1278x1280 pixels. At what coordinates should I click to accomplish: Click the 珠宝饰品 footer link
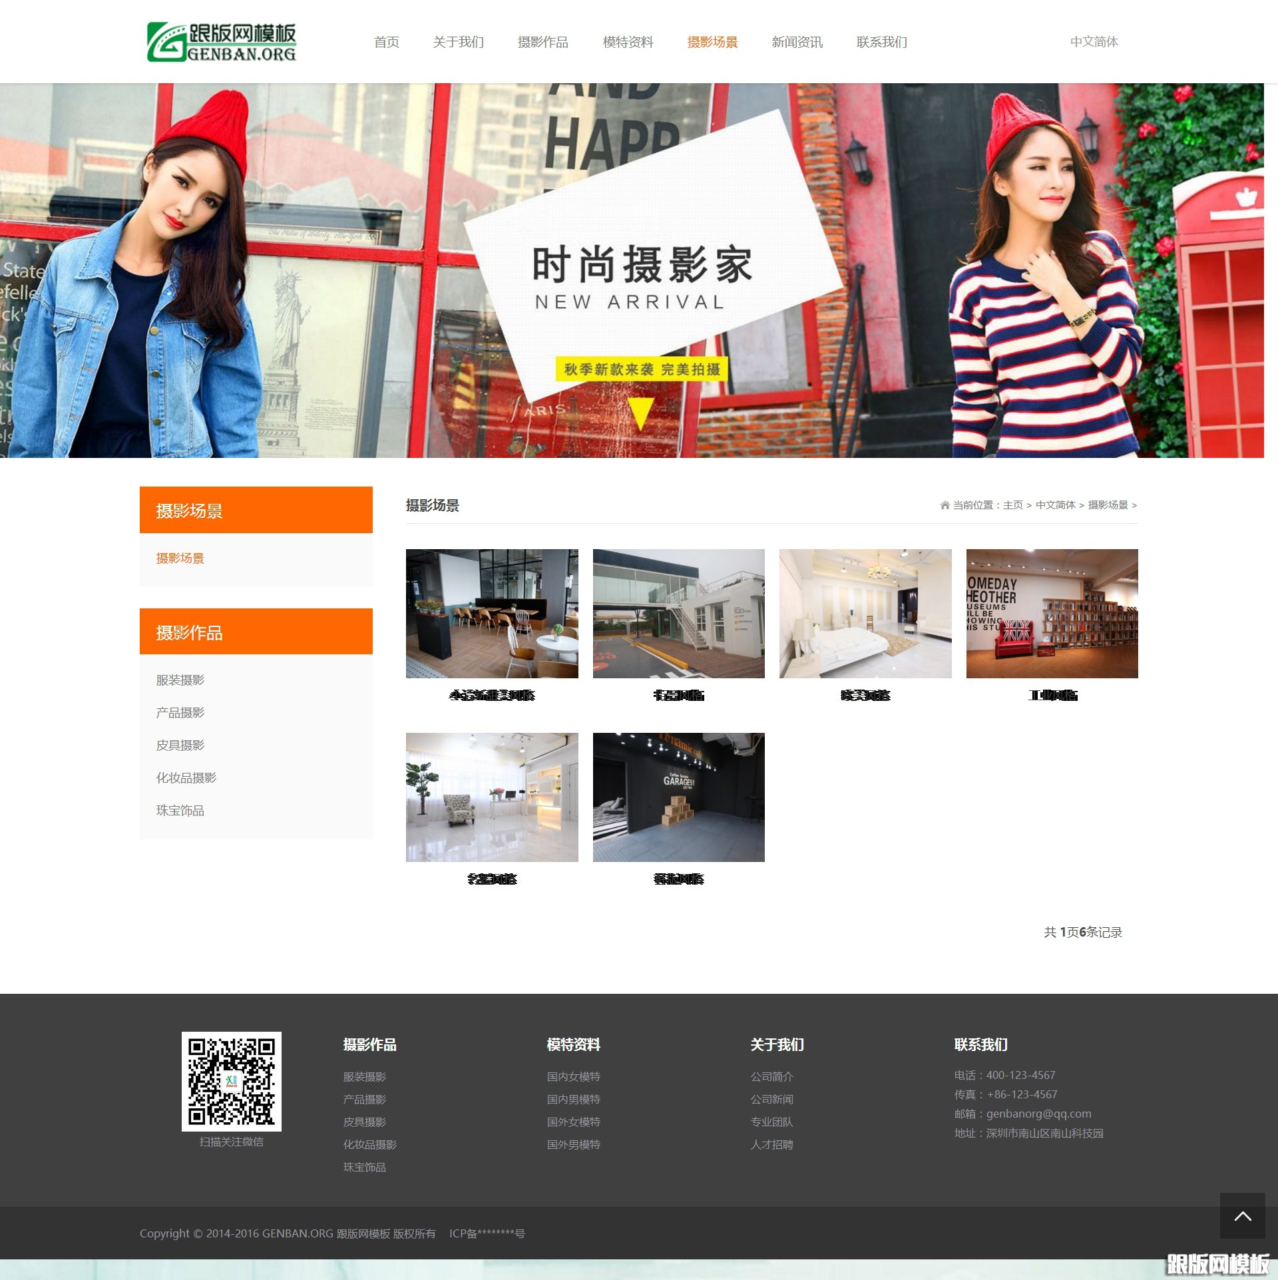tap(365, 1166)
